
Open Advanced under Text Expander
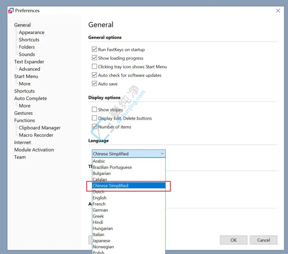30,69
